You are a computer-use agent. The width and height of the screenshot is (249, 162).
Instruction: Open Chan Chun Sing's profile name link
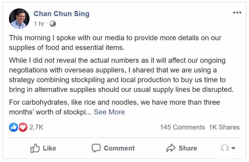[61, 14]
